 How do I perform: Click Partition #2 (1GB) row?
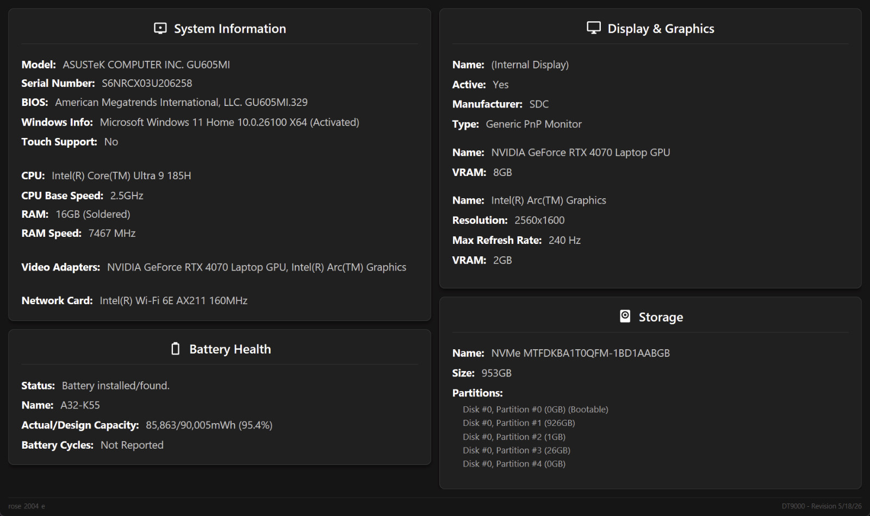pos(514,437)
